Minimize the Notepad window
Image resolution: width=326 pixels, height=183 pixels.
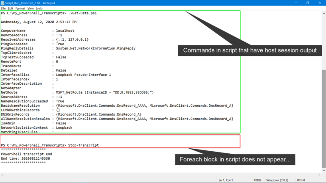coord(296,3)
